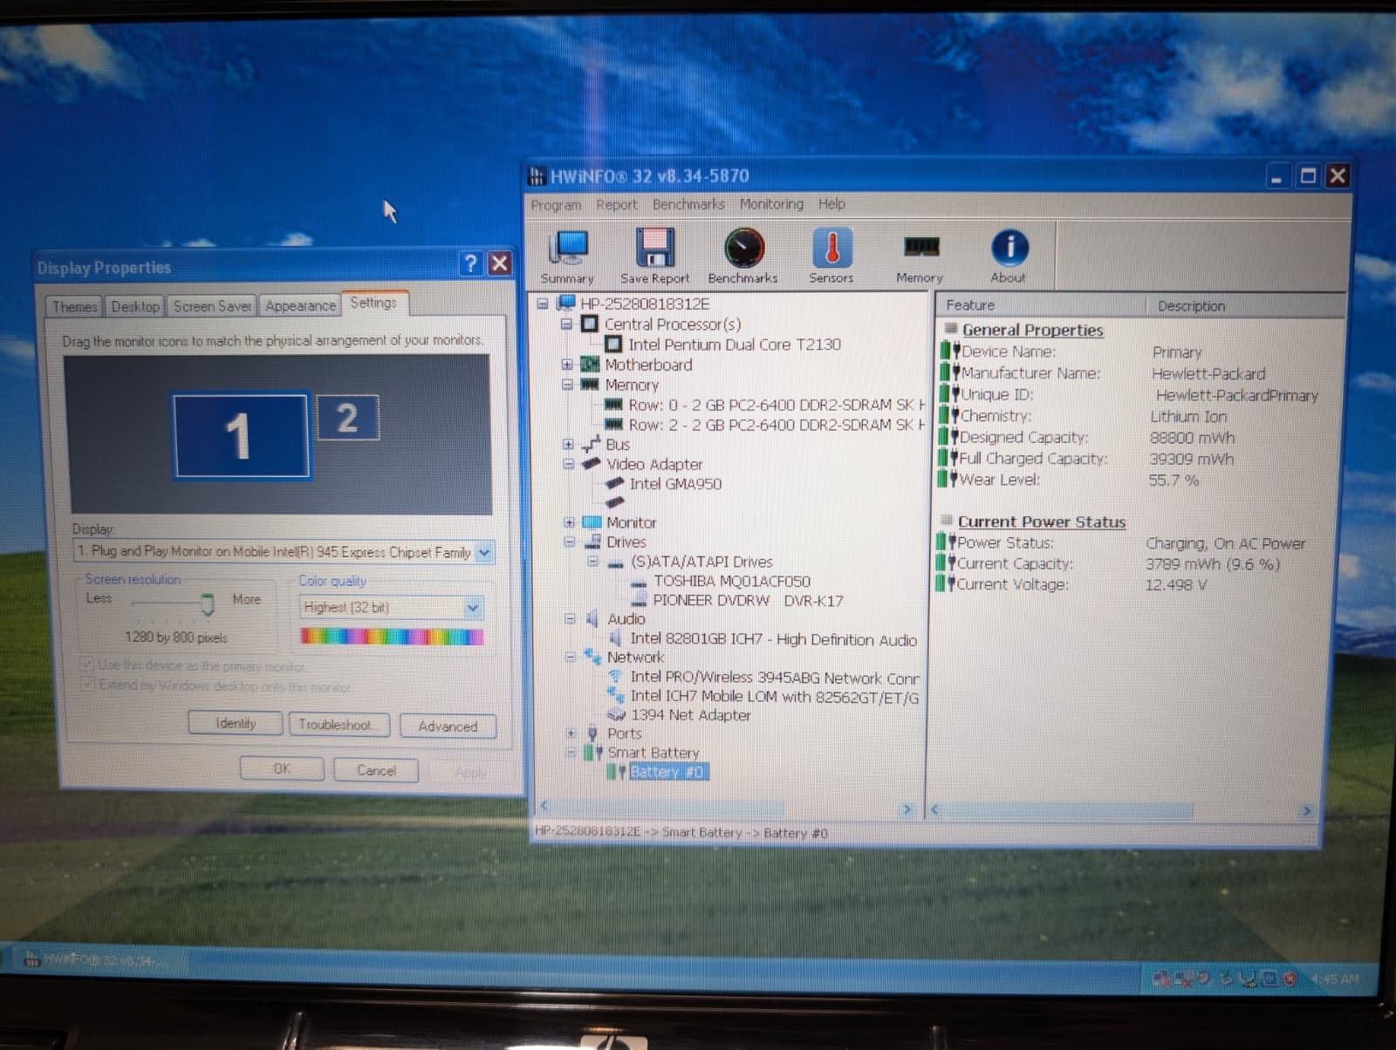1396x1050 pixels.
Task: Select Intel 82801GB ICH7 High Definition Audio
Action: [773, 639]
